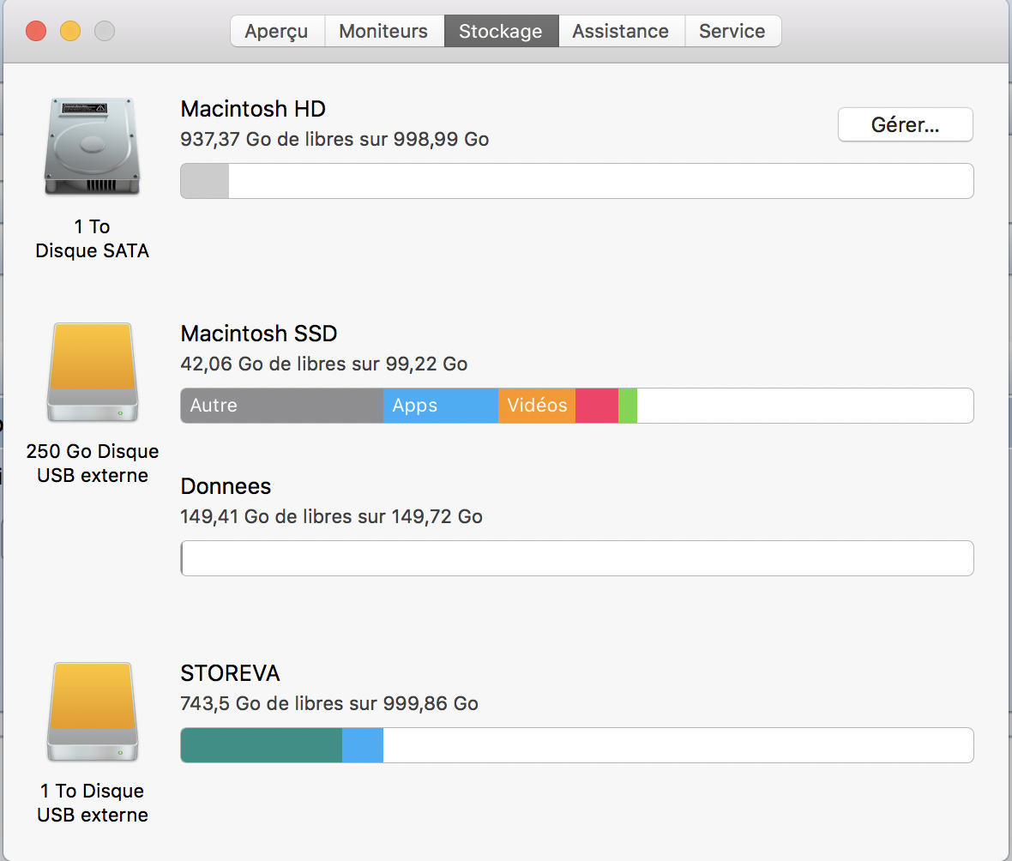The width and height of the screenshot is (1012, 861).
Task: Click the Macintosh HD SATA disk icon
Action: coord(92,147)
